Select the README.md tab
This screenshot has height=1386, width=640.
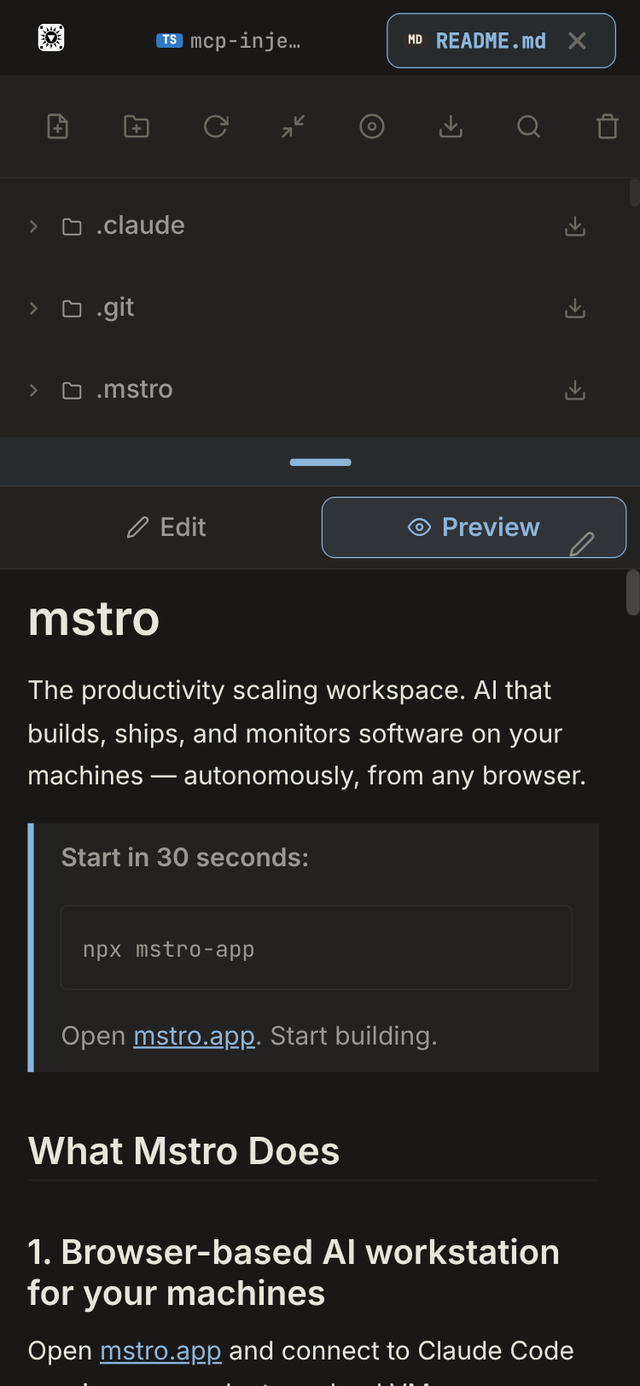(478, 40)
